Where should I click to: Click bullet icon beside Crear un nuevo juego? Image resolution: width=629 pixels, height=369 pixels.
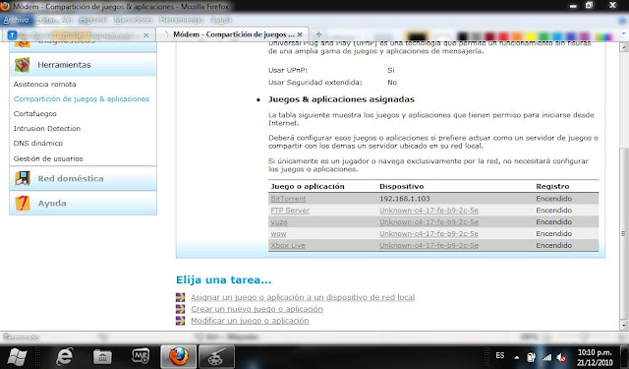[x=181, y=309]
